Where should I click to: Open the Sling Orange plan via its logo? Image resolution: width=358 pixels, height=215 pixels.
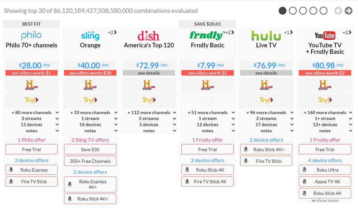(x=90, y=36)
